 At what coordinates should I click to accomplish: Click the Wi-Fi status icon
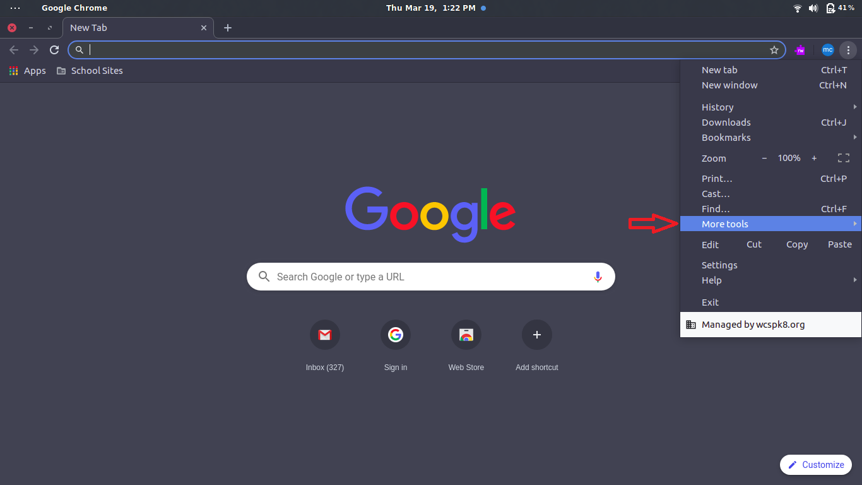point(798,8)
